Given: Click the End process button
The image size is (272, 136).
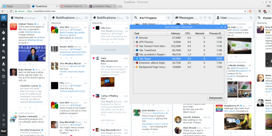Looking at the screenshot, I should click(x=216, y=98).
